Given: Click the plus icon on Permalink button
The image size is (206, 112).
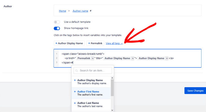Looking at the screenshot, I should pyautogui.click(x=89, y=43).
